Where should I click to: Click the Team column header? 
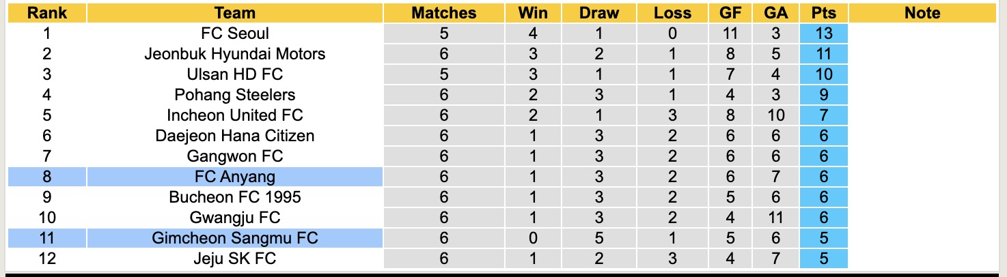[234, 13]
